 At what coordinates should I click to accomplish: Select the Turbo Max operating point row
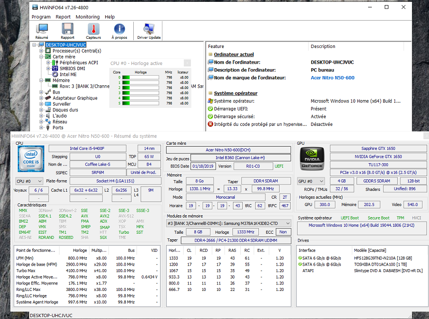87,271
